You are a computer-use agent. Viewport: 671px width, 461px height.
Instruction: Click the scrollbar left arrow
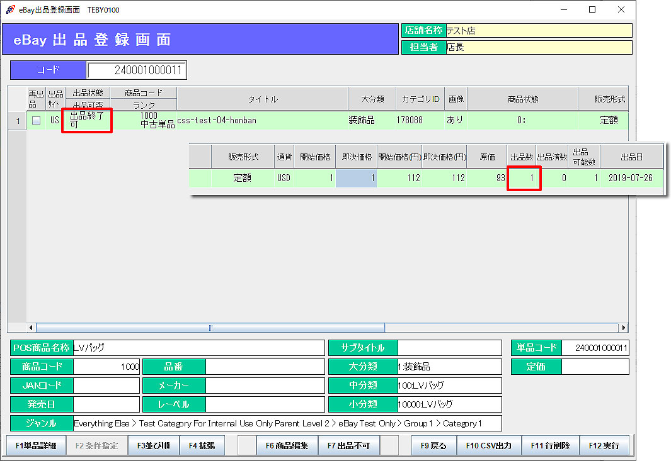click(x=31, y=328)
